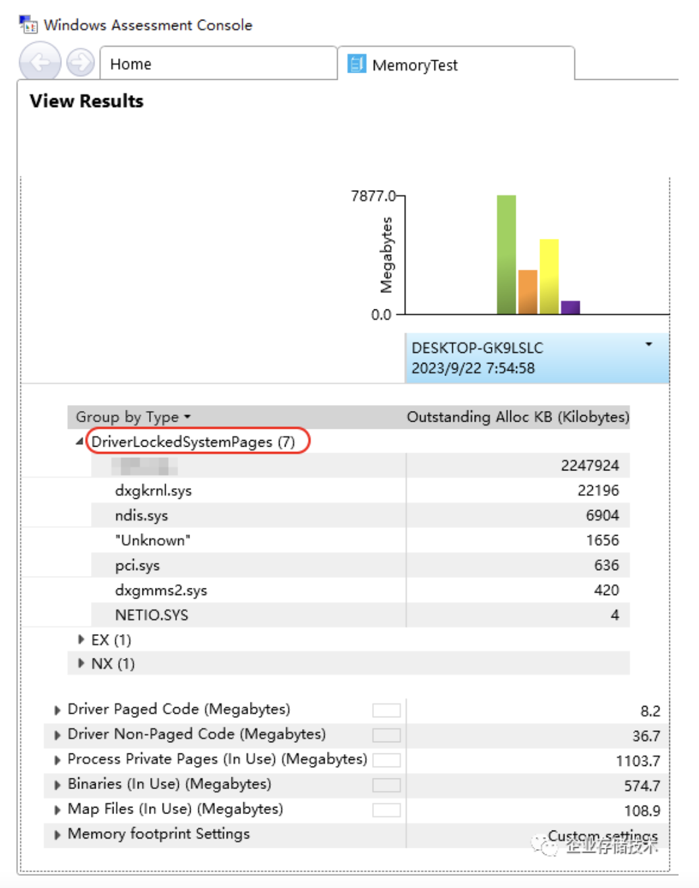This screenshot has height=888, width=699.
Task: Click the 1103.7 Process Private Pages value
Action: (x=638, y=761)
